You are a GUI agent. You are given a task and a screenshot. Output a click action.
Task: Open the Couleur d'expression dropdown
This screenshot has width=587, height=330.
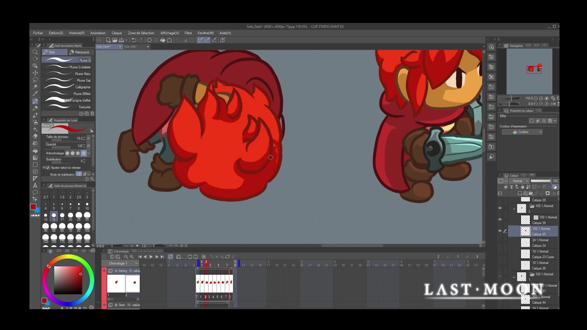pyautogui.click(x=522, y=132)
